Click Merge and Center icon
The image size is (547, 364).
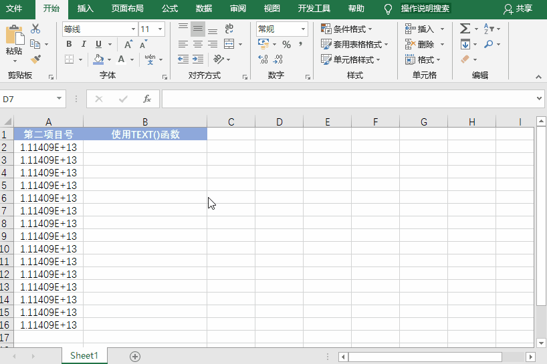coord(229,44)
